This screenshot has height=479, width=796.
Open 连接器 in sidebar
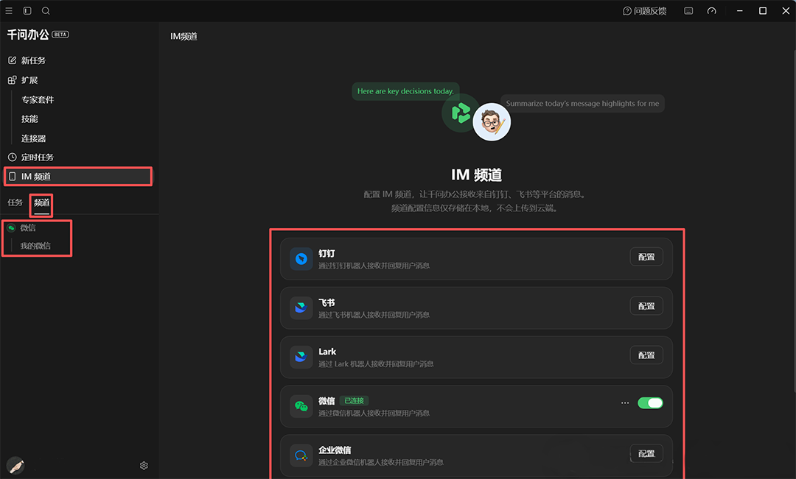pyautogui.click(x=33, y=138)
